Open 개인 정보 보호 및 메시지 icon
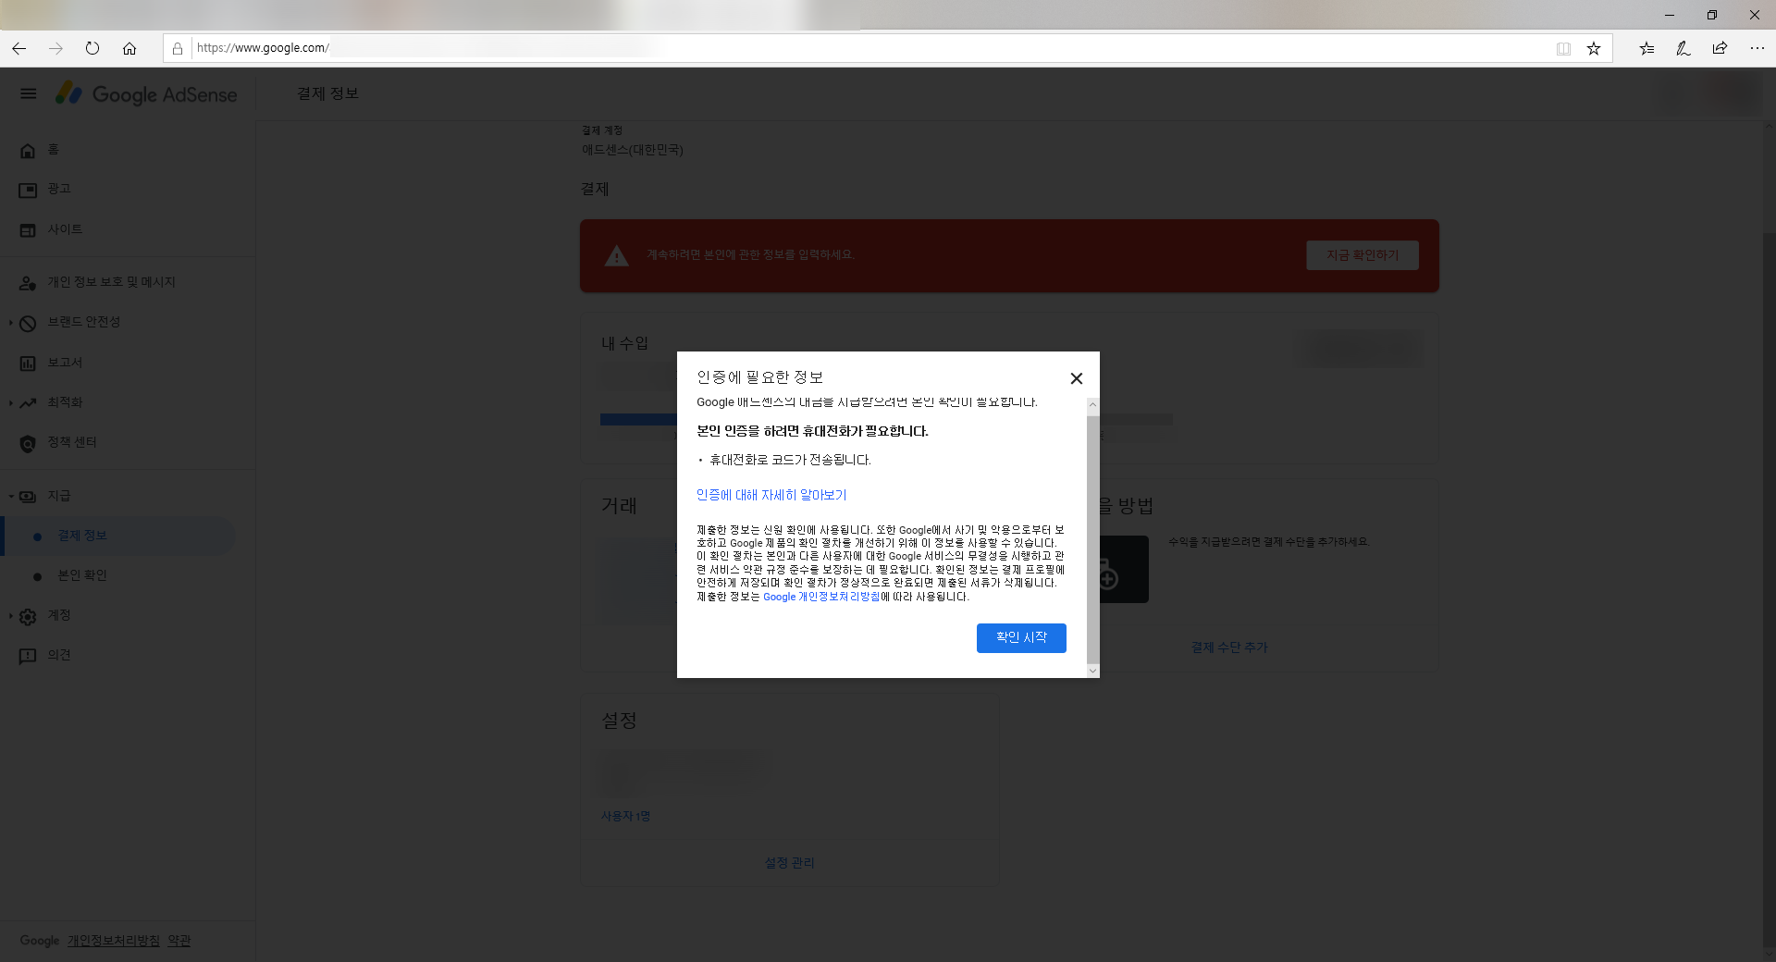Viewport: 1776px width, 962px height. pyautogui.click(x=28, y=283)
